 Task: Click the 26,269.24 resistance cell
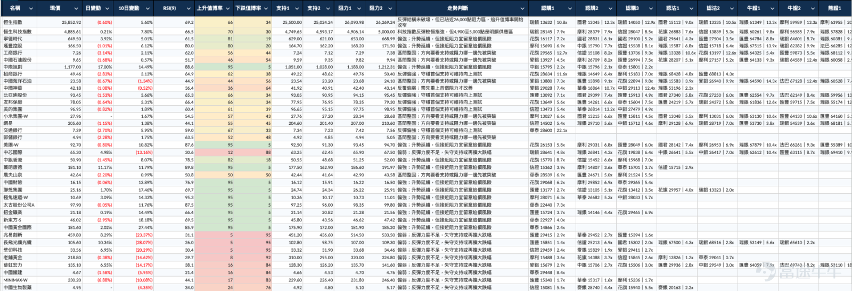tap(381, 23)
